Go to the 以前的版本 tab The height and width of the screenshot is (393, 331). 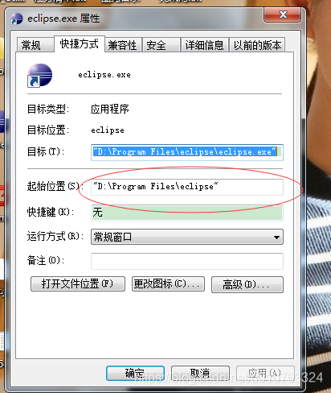click(257, 45)
